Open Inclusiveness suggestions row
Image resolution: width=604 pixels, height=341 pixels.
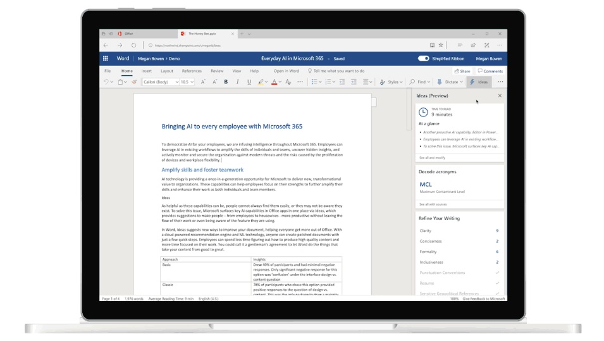(x=460, y=262)
